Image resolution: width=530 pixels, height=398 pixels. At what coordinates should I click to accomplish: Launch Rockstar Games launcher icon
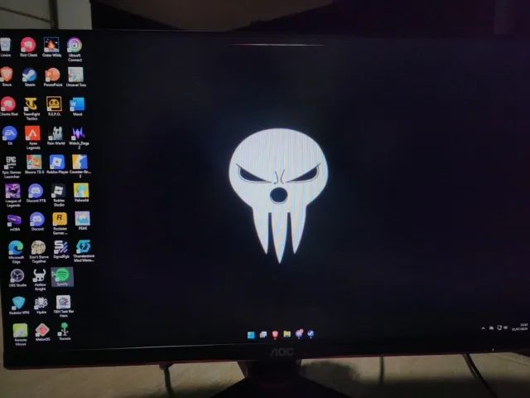(60, 223)
